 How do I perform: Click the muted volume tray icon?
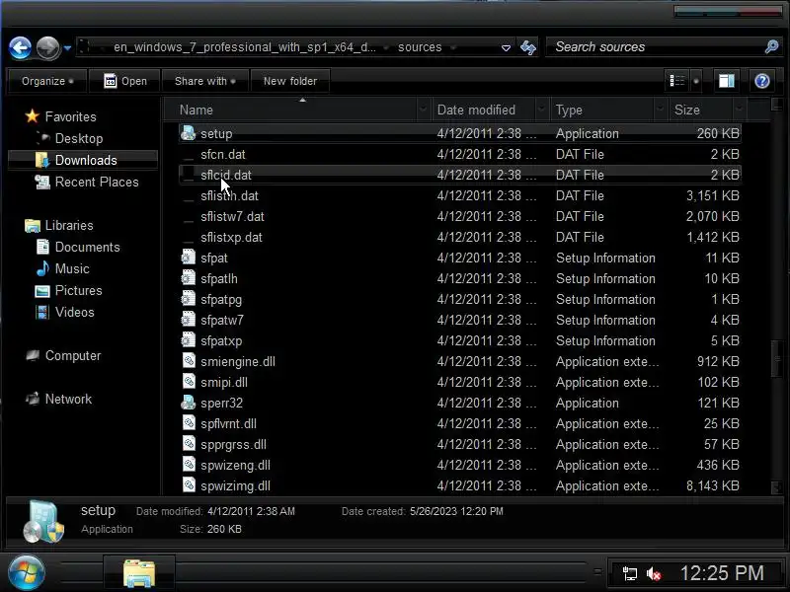(x=654, y=573)
